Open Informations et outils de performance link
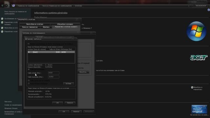 tap(13, 113)
